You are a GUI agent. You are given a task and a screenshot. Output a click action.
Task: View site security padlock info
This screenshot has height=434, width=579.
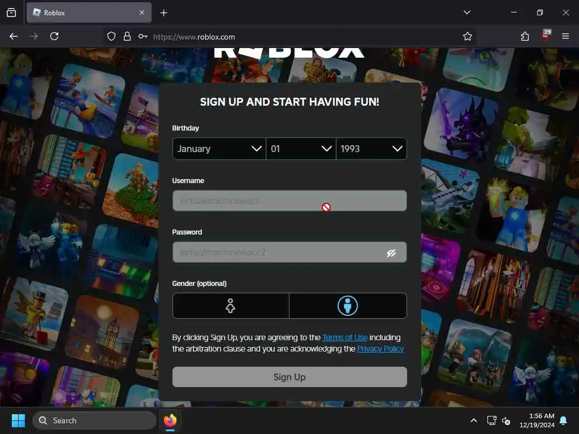[x=127, y=36]
